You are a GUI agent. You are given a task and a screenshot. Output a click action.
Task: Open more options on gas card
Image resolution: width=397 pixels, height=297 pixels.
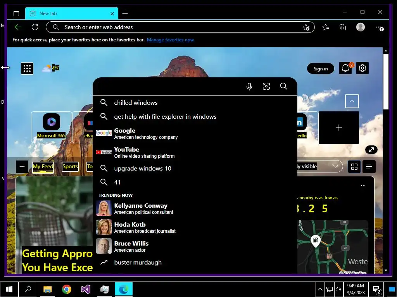click(363, 186)
